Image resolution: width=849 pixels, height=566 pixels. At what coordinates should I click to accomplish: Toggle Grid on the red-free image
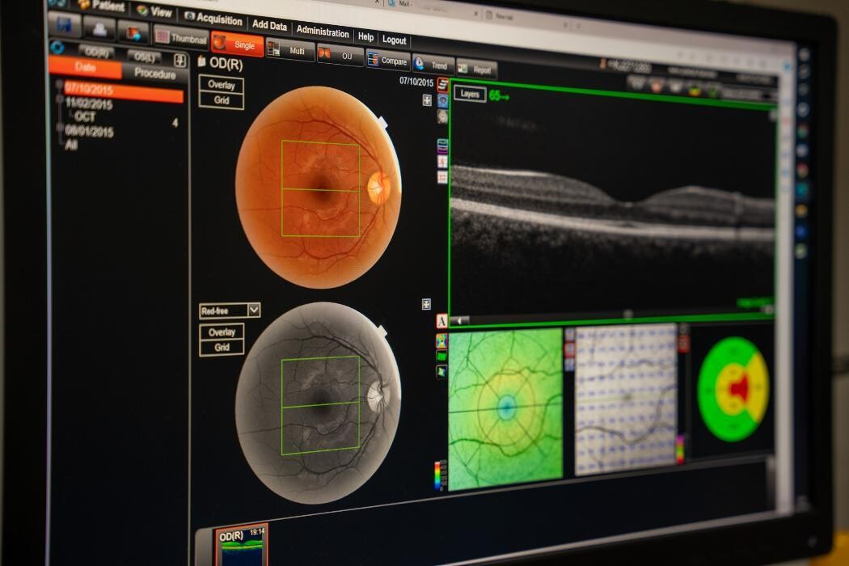tap(222, 348)
